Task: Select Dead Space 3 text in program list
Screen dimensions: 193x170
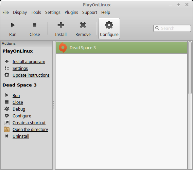Action: [x=83, y=48]
